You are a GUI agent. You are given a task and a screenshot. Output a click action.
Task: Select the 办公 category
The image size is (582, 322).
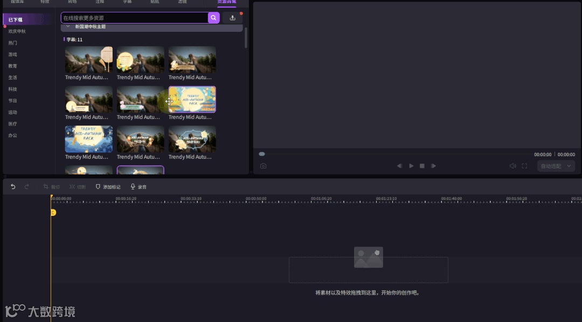[12, 135]
